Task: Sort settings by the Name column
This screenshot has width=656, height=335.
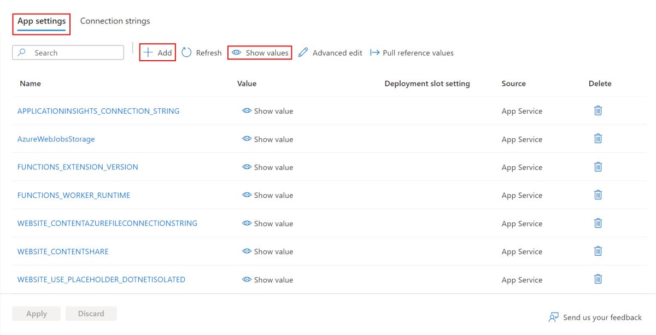Action: pos(30,84)
